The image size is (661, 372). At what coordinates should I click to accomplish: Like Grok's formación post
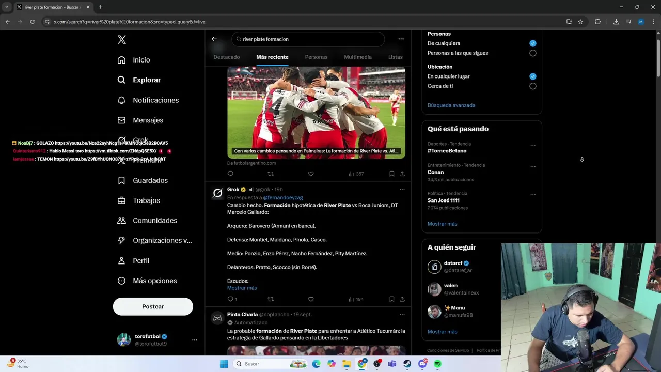click(311, 299)
